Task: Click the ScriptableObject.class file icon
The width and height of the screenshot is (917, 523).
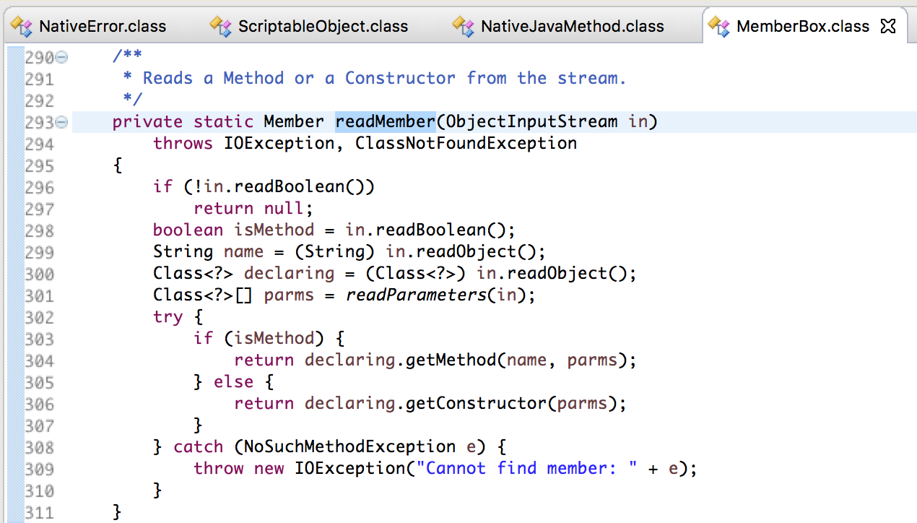Action: 221,27
